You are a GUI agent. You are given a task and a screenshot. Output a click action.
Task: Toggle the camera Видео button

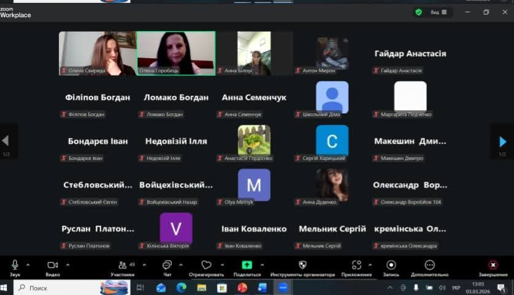coord(53,266)
